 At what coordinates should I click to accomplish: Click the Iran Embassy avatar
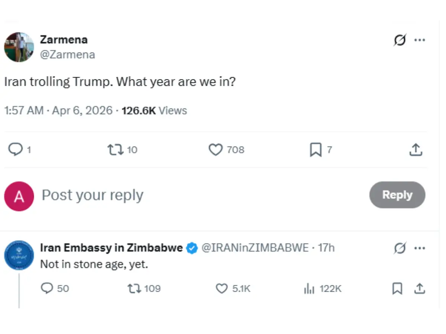(19, 255)
